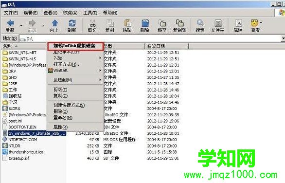Select the NTDETECT.COM file icon
Viewport: 285px width, 183px height.
pyautogui.click(x=5, y=139)
